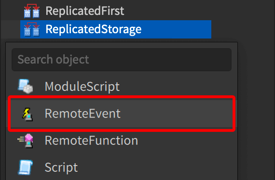Select the ReplicatedStorage name text
Viewport: 275px width, 180px height.
(93, 29)
